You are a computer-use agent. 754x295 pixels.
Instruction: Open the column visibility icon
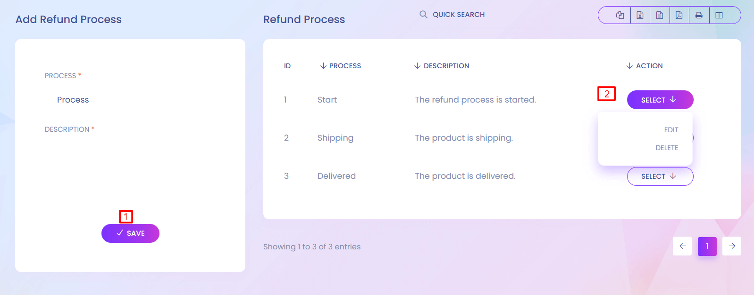click(719, 15)
